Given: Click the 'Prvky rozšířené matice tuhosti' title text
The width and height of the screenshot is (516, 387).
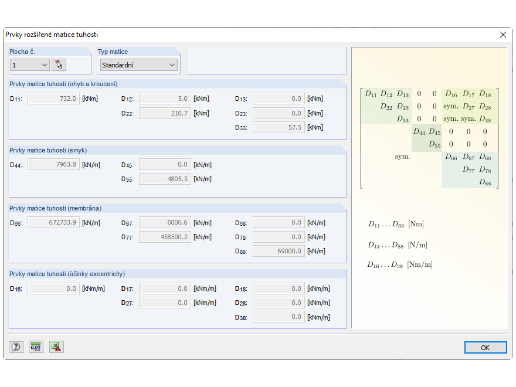Looking at the screenshot, I should tap(52, 35).
